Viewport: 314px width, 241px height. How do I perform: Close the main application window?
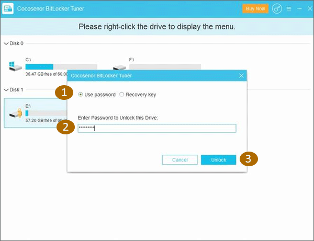point(310,8)
